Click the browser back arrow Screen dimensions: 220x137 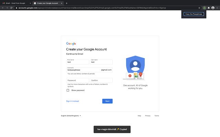click(x=3, y=8)
